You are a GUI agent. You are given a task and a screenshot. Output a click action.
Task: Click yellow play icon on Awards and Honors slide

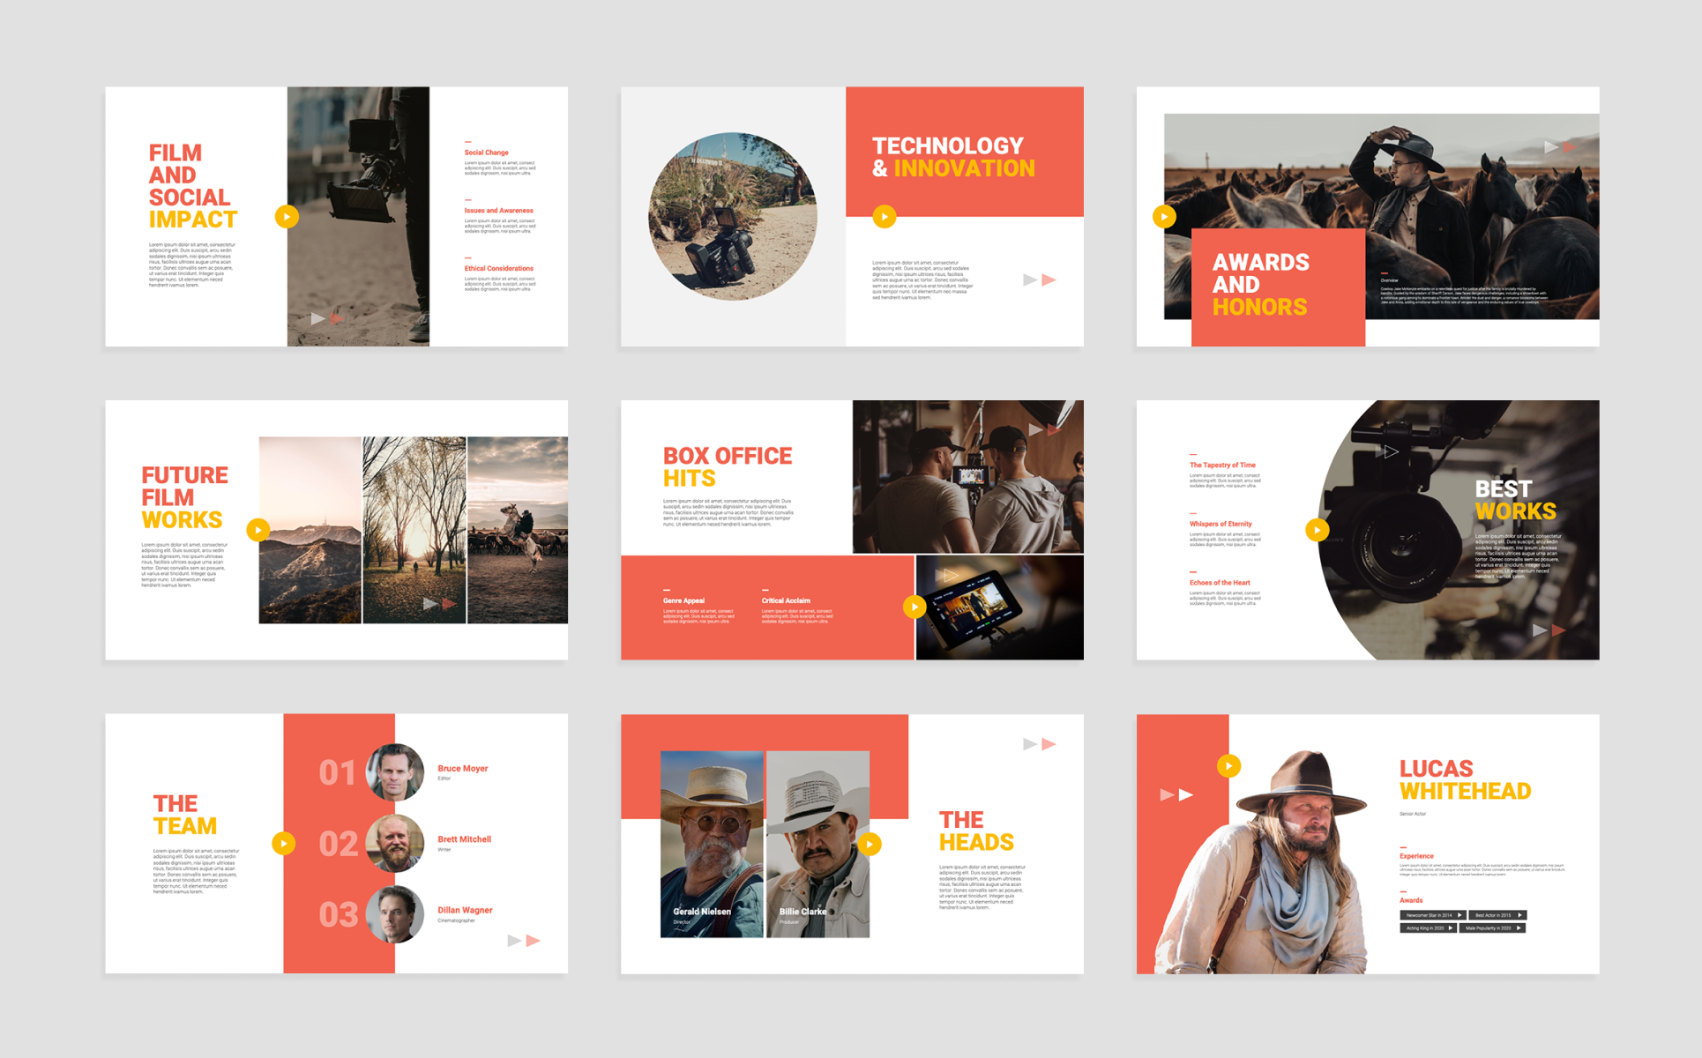point(1164,217)
